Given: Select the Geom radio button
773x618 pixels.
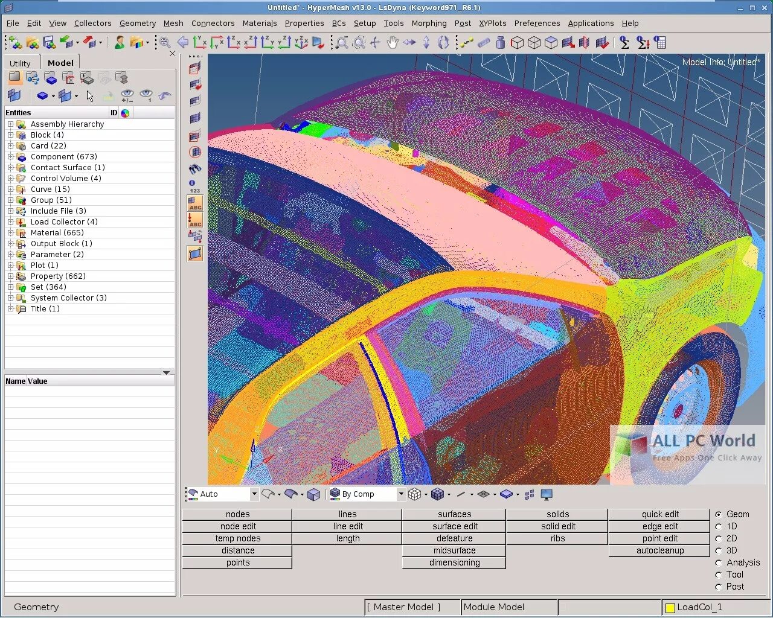Looking at the screenshot, I should click(719, 515).
